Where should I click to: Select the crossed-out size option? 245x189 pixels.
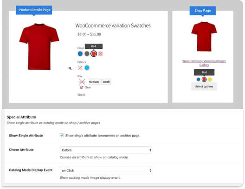pyautogui.click(x=82, y=82)
